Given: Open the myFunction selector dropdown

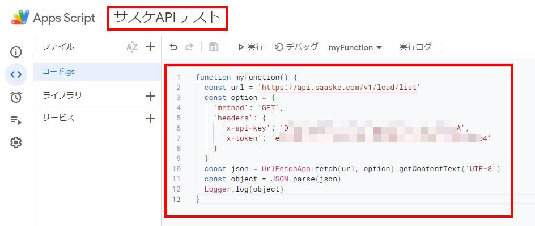Looking at the screenshot, I should click(355, 47).
